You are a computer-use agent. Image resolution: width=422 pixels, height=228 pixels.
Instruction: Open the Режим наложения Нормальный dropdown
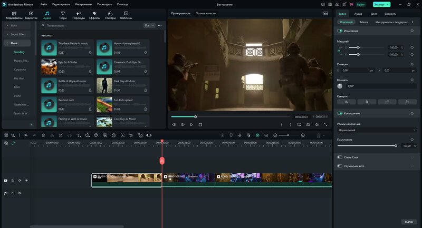coord(377,130)
